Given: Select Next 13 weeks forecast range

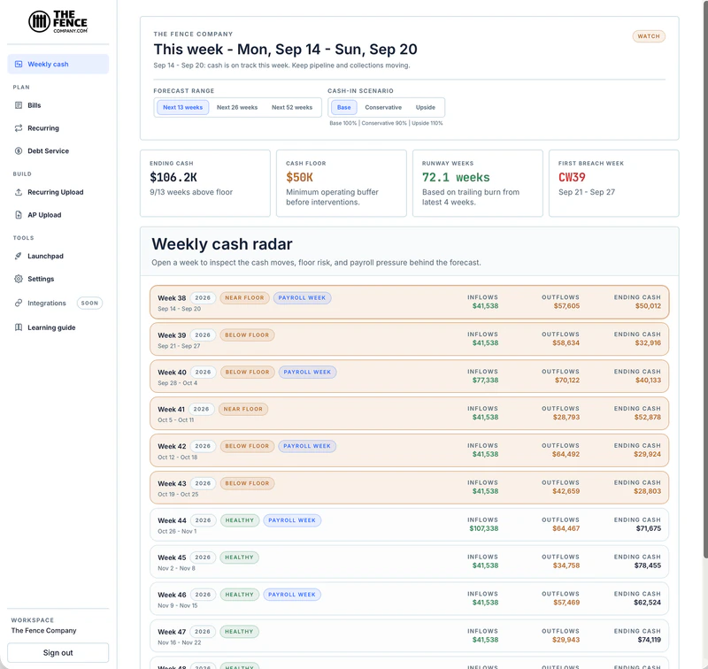Looking at the screenshot, I should point(183,107).
